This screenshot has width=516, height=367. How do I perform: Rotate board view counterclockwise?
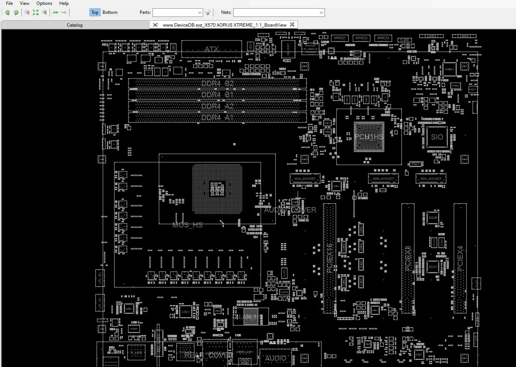7,12
